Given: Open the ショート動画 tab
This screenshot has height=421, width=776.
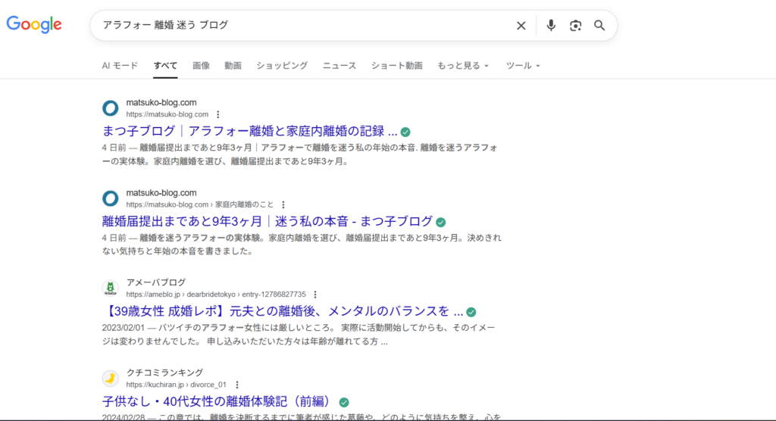Looking at the screenshot, I should point(397,65).
